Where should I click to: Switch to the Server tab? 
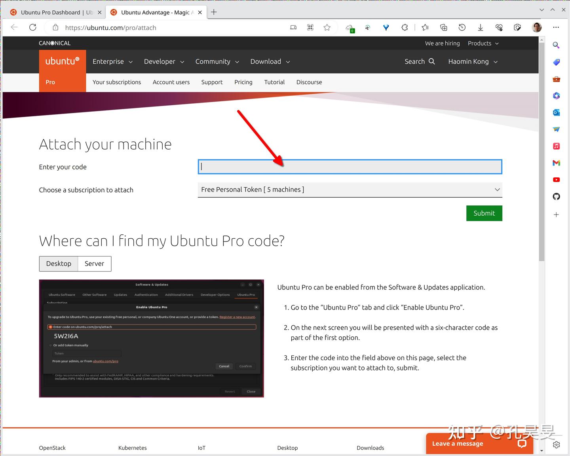(94, 264)
